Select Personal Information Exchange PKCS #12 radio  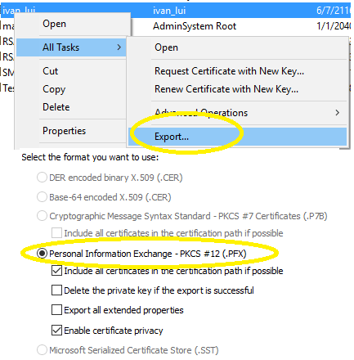point(42,254)
